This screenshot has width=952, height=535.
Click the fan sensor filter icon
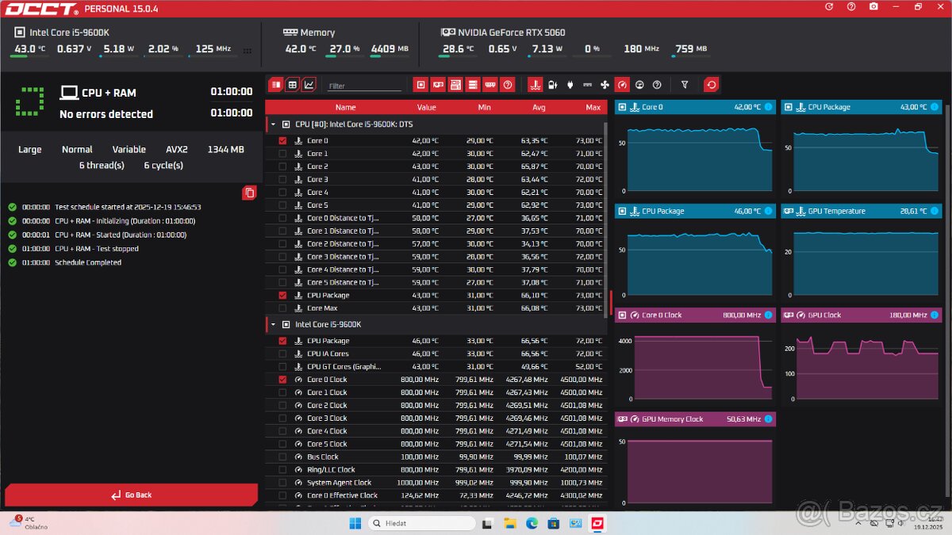click(x=605, y=85)
